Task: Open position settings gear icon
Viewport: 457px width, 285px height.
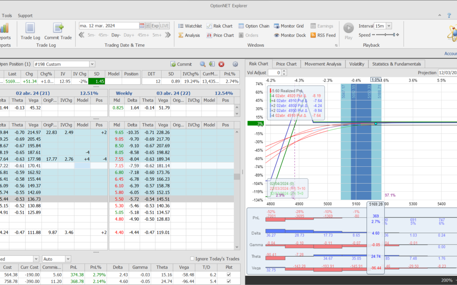Action: click(x=235, y=64)
